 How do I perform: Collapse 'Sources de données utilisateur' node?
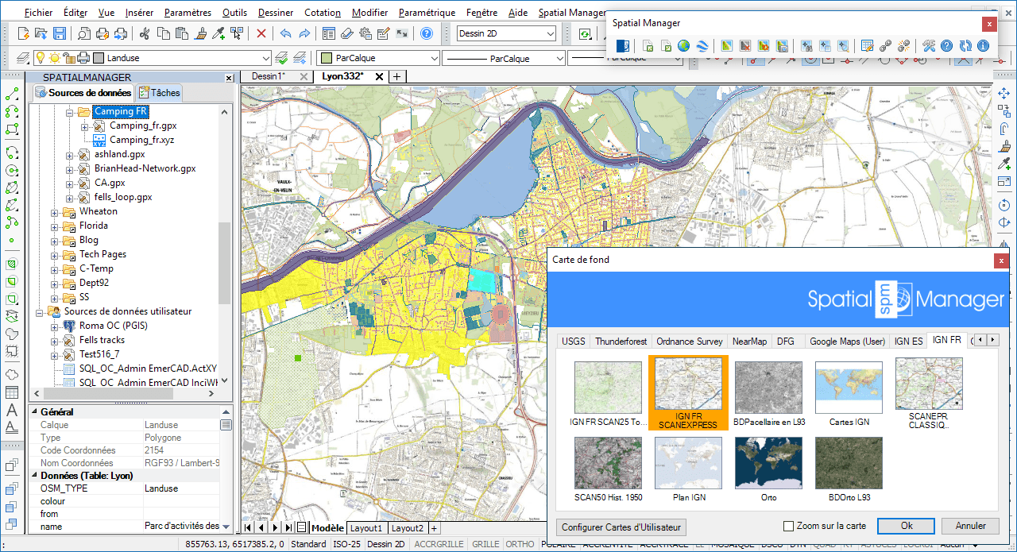(x=41, y=312)
